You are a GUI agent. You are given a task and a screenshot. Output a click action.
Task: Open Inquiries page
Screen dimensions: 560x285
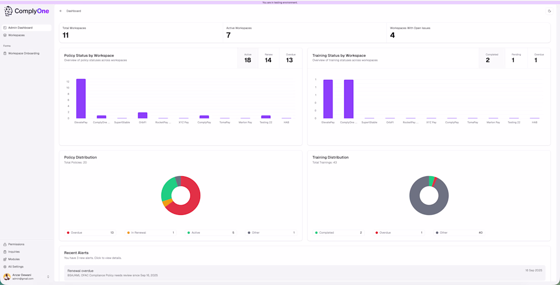[x=27, y=252]
